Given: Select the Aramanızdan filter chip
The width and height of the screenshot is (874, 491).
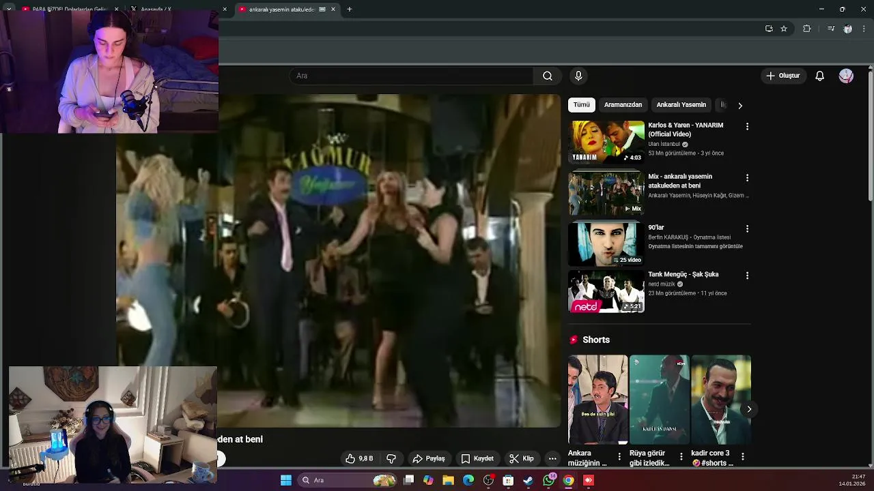Looking at the screenshot, I should tap(623, 105).
